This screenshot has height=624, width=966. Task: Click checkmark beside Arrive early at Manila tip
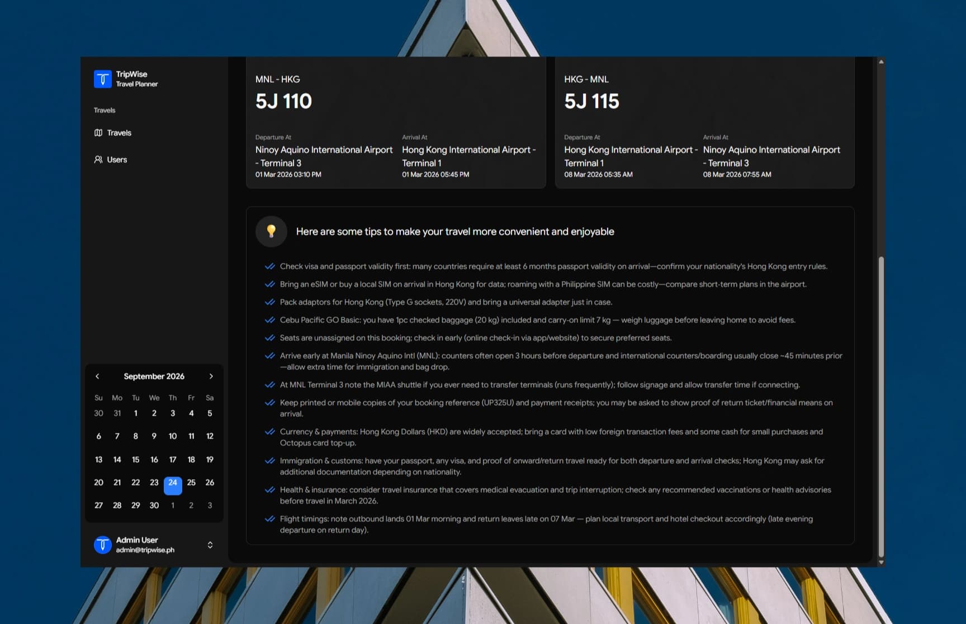pos(269,356)
